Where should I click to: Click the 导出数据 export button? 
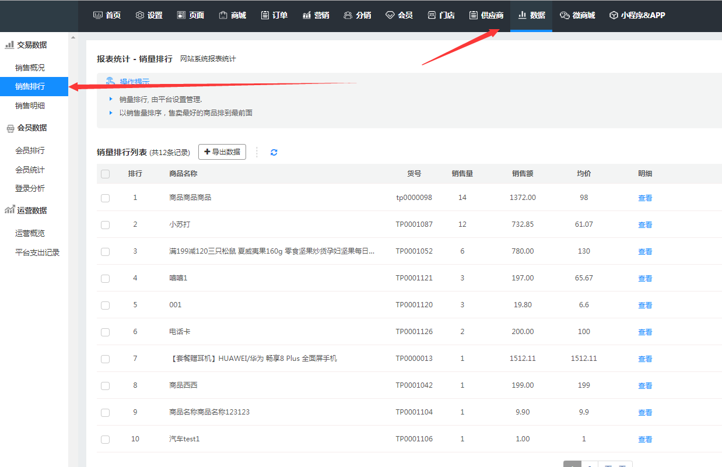click(x=222, y=152)
